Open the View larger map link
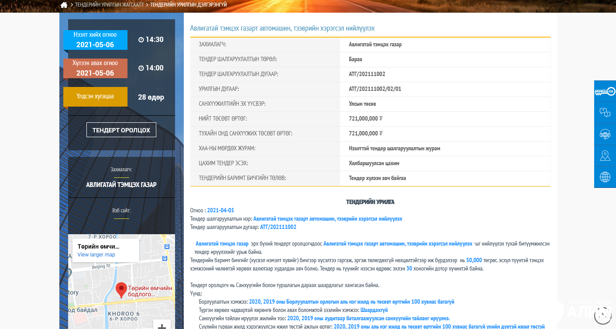This screenshot has width=616, height=329. pos(96,255)
